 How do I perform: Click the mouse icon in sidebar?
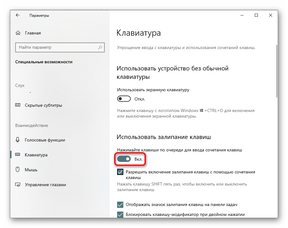coord(17,169)
